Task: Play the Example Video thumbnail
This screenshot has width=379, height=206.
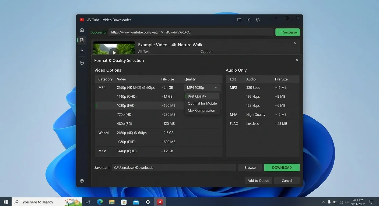Action: click(x=114, y=53)
